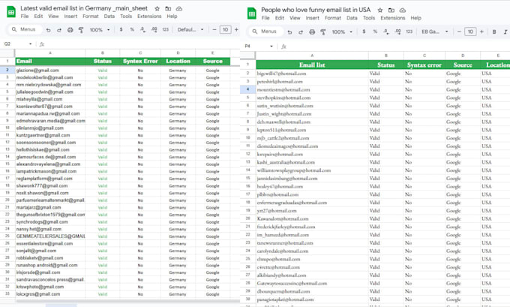Format as currency in Germany sheet
510x307 pixels.
coord(121,29)
